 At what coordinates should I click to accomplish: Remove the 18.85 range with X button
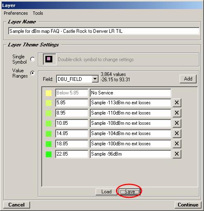pos(177,144)
